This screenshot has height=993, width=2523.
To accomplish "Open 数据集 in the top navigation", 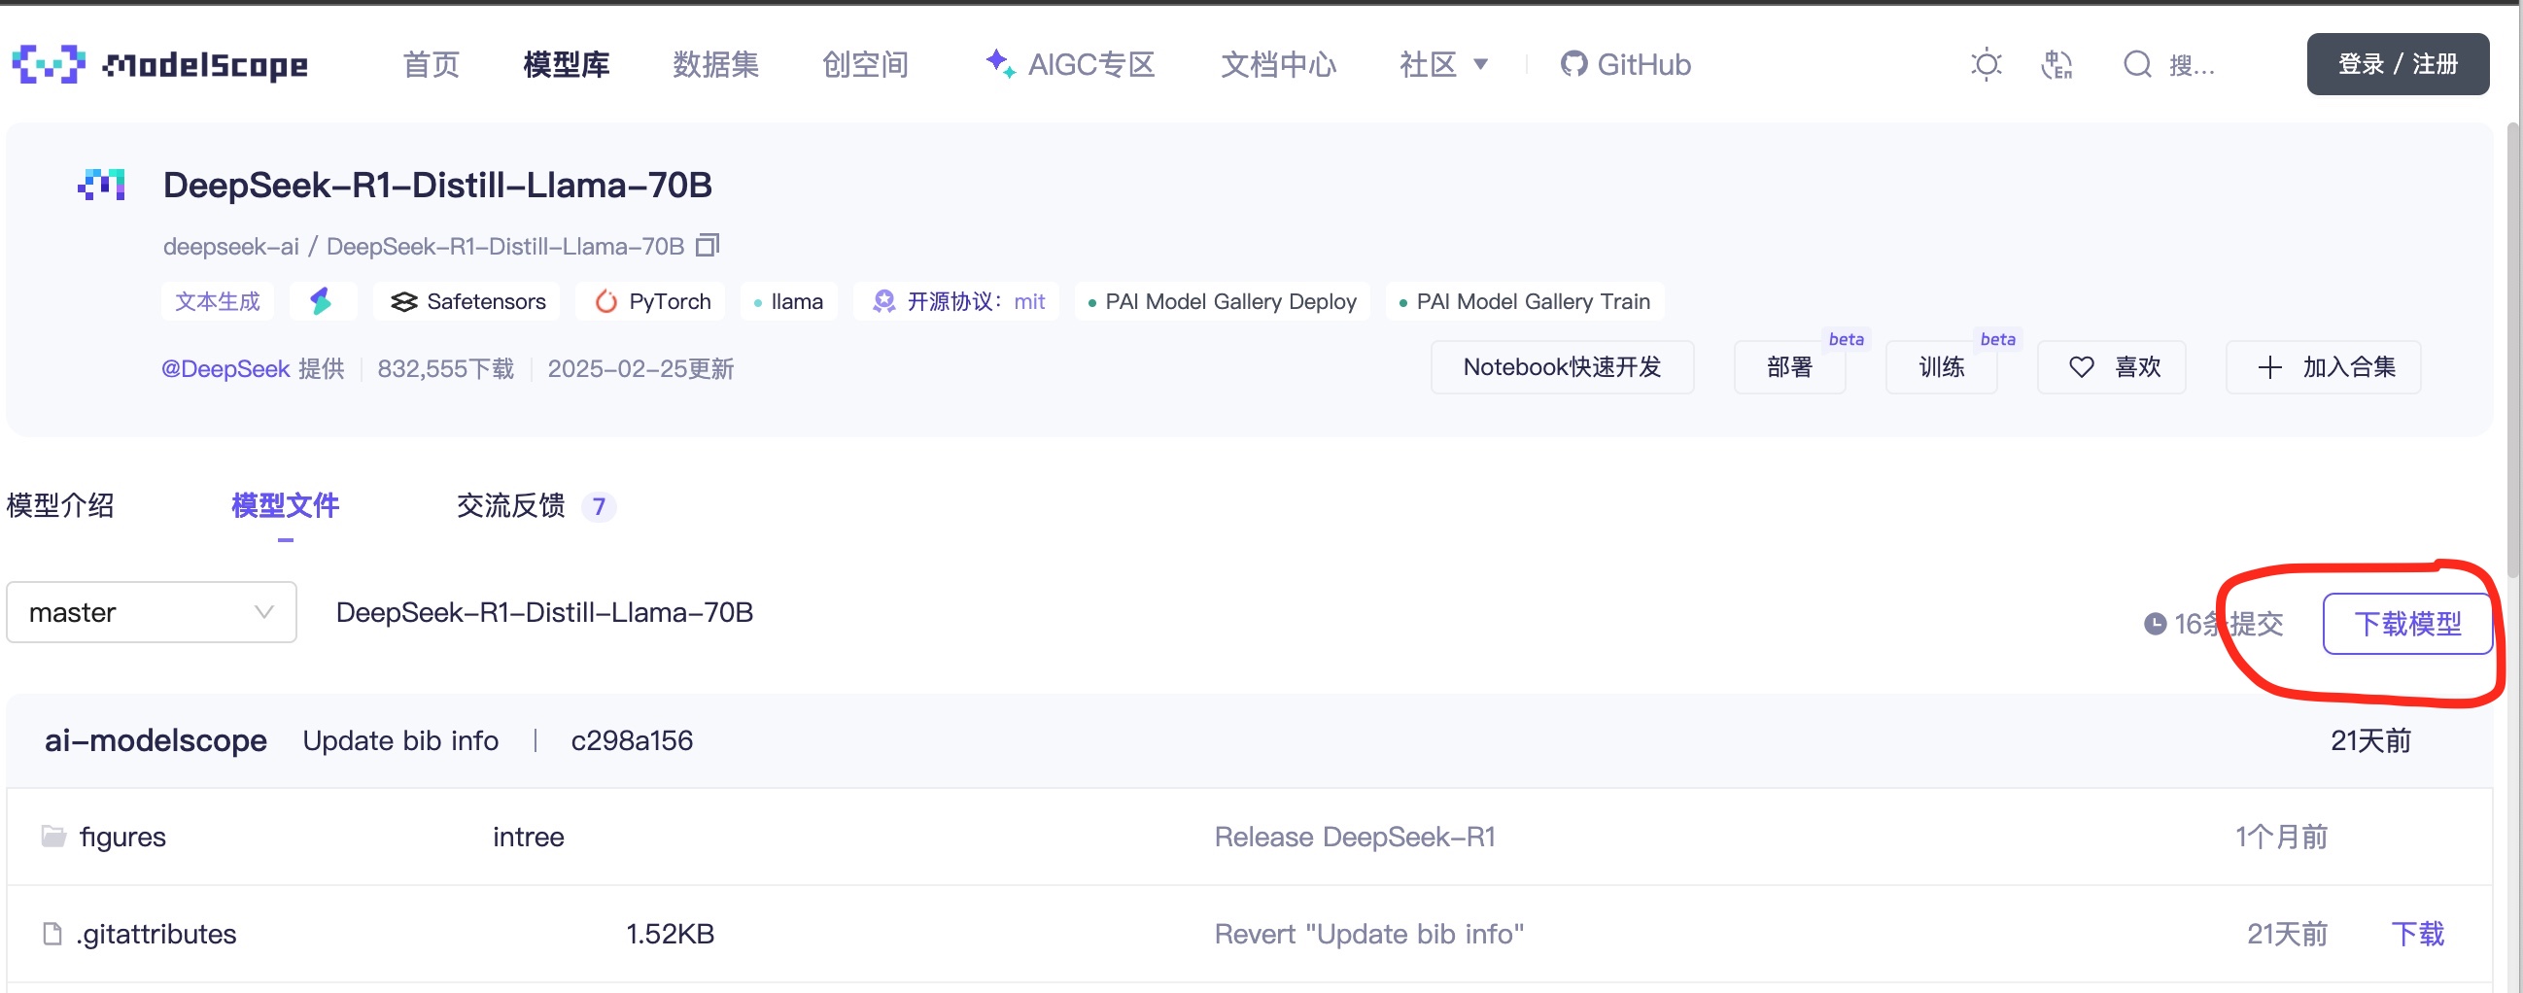I will [x=716, y=65].
